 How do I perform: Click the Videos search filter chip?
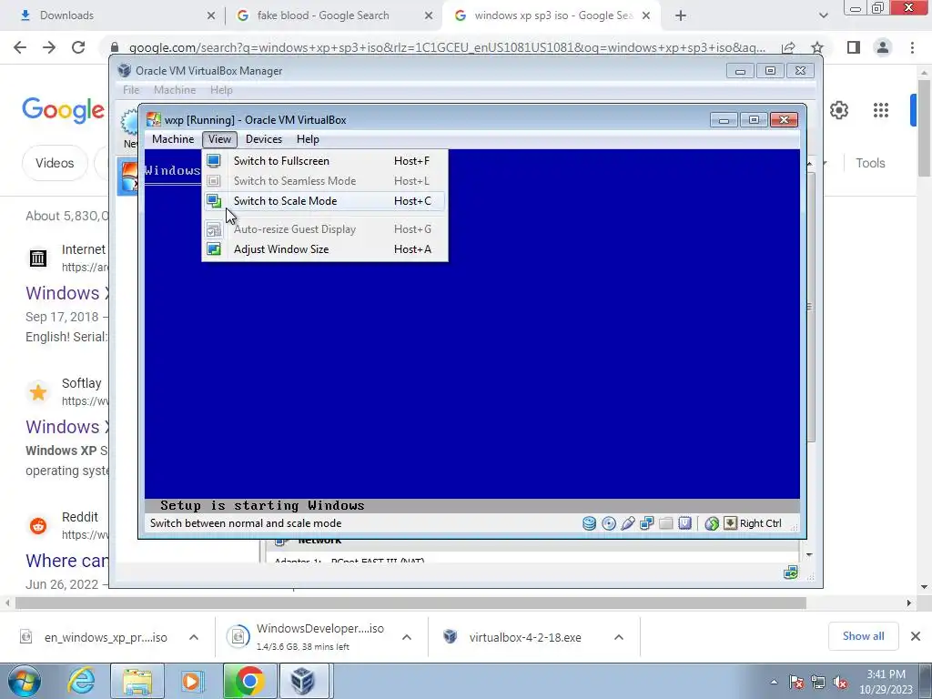(x=55, y=163)
